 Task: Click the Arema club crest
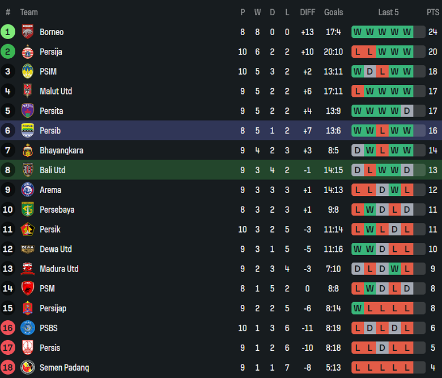(28, 190)
